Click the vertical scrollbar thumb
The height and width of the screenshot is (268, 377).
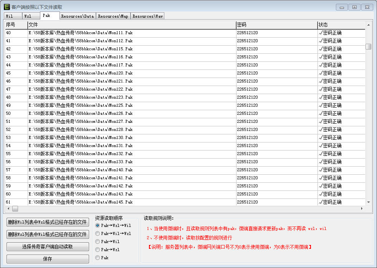(x=368, y=46)
